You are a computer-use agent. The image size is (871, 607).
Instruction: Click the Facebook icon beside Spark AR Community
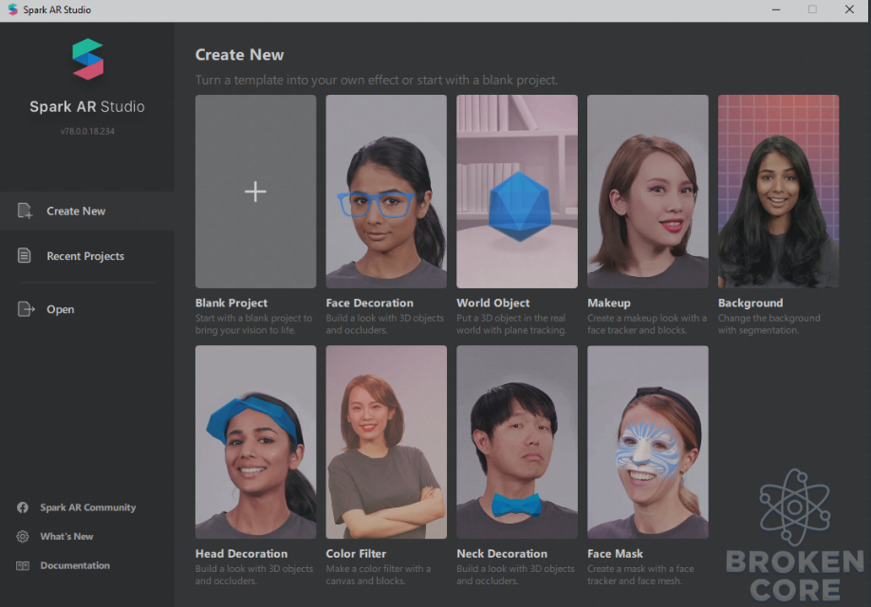[x=23, y=507]
